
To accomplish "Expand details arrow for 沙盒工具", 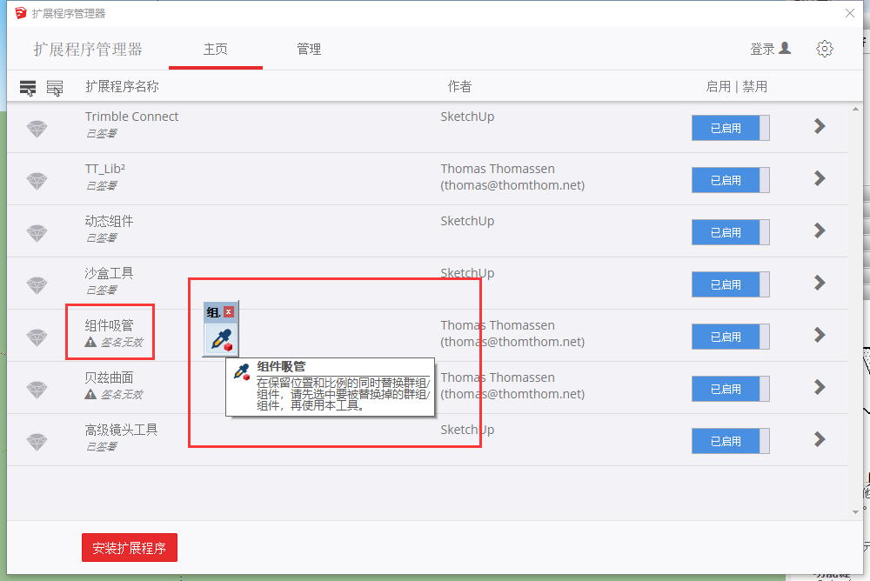I will click(x=820, y=283).
